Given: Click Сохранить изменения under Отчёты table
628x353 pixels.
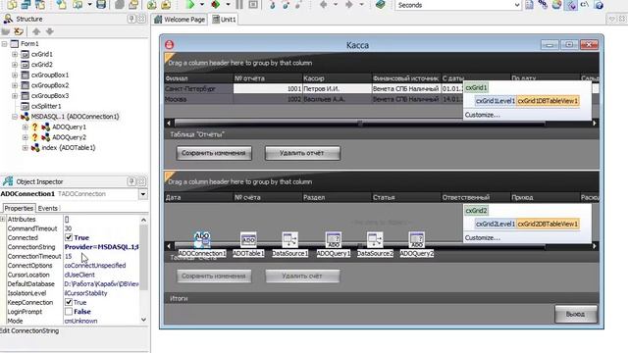Looking at the screenshot, I should click(214, 153).
